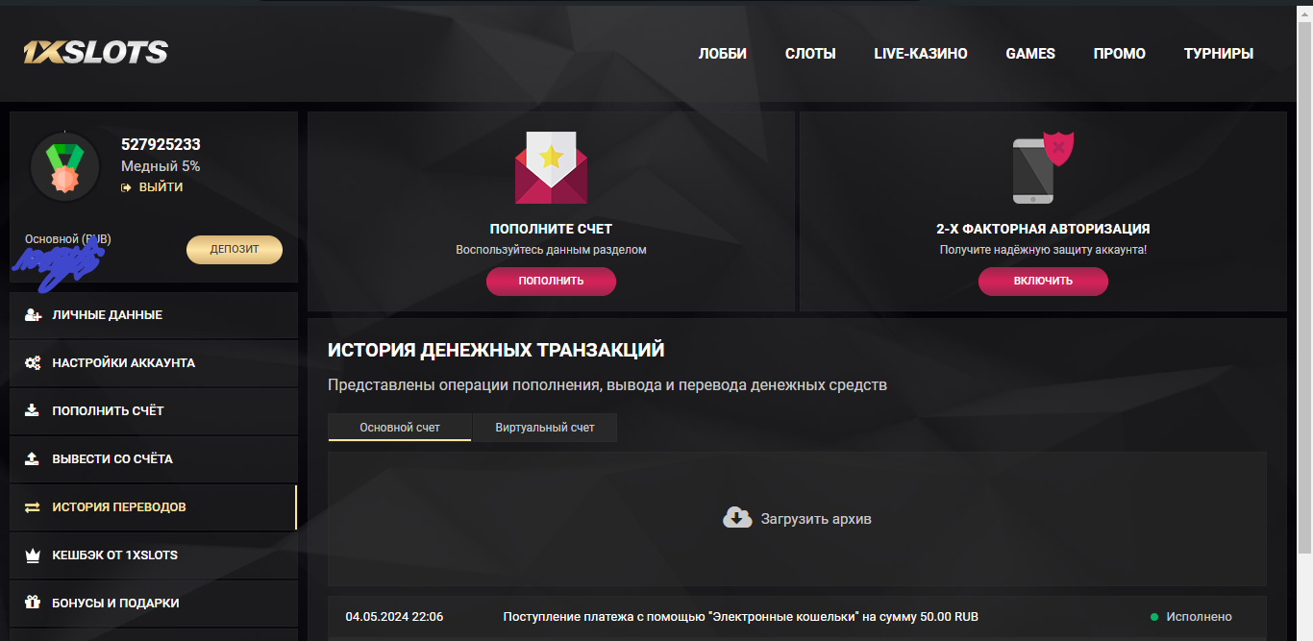Click the copper medal rank avatar
1313x641 pixels.
(64, 166)
